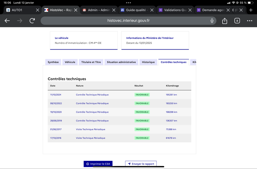Click the 168298 km mileage value
This screenshot has width=257, height=169.
click(x=172, y=112)
